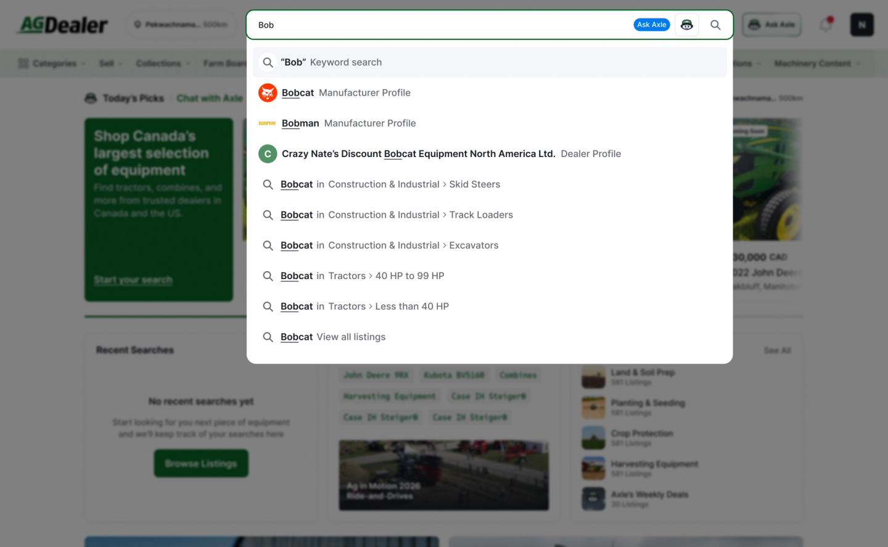Choose Bobcat in Skid Steers suggestion
The height and width of the screenshot is (547, 888).
[490, 184]
